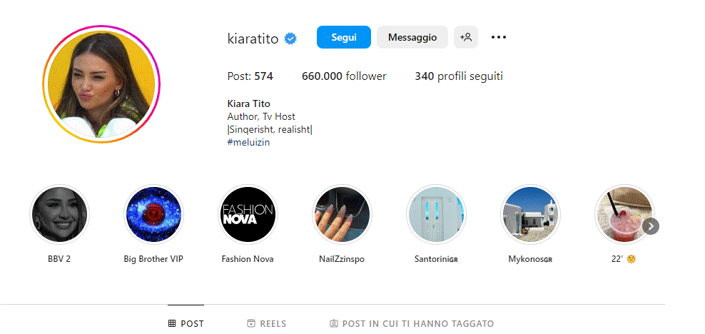Follow the account with the Segui button
Screen dimensions: 705x334
[344, 37]
